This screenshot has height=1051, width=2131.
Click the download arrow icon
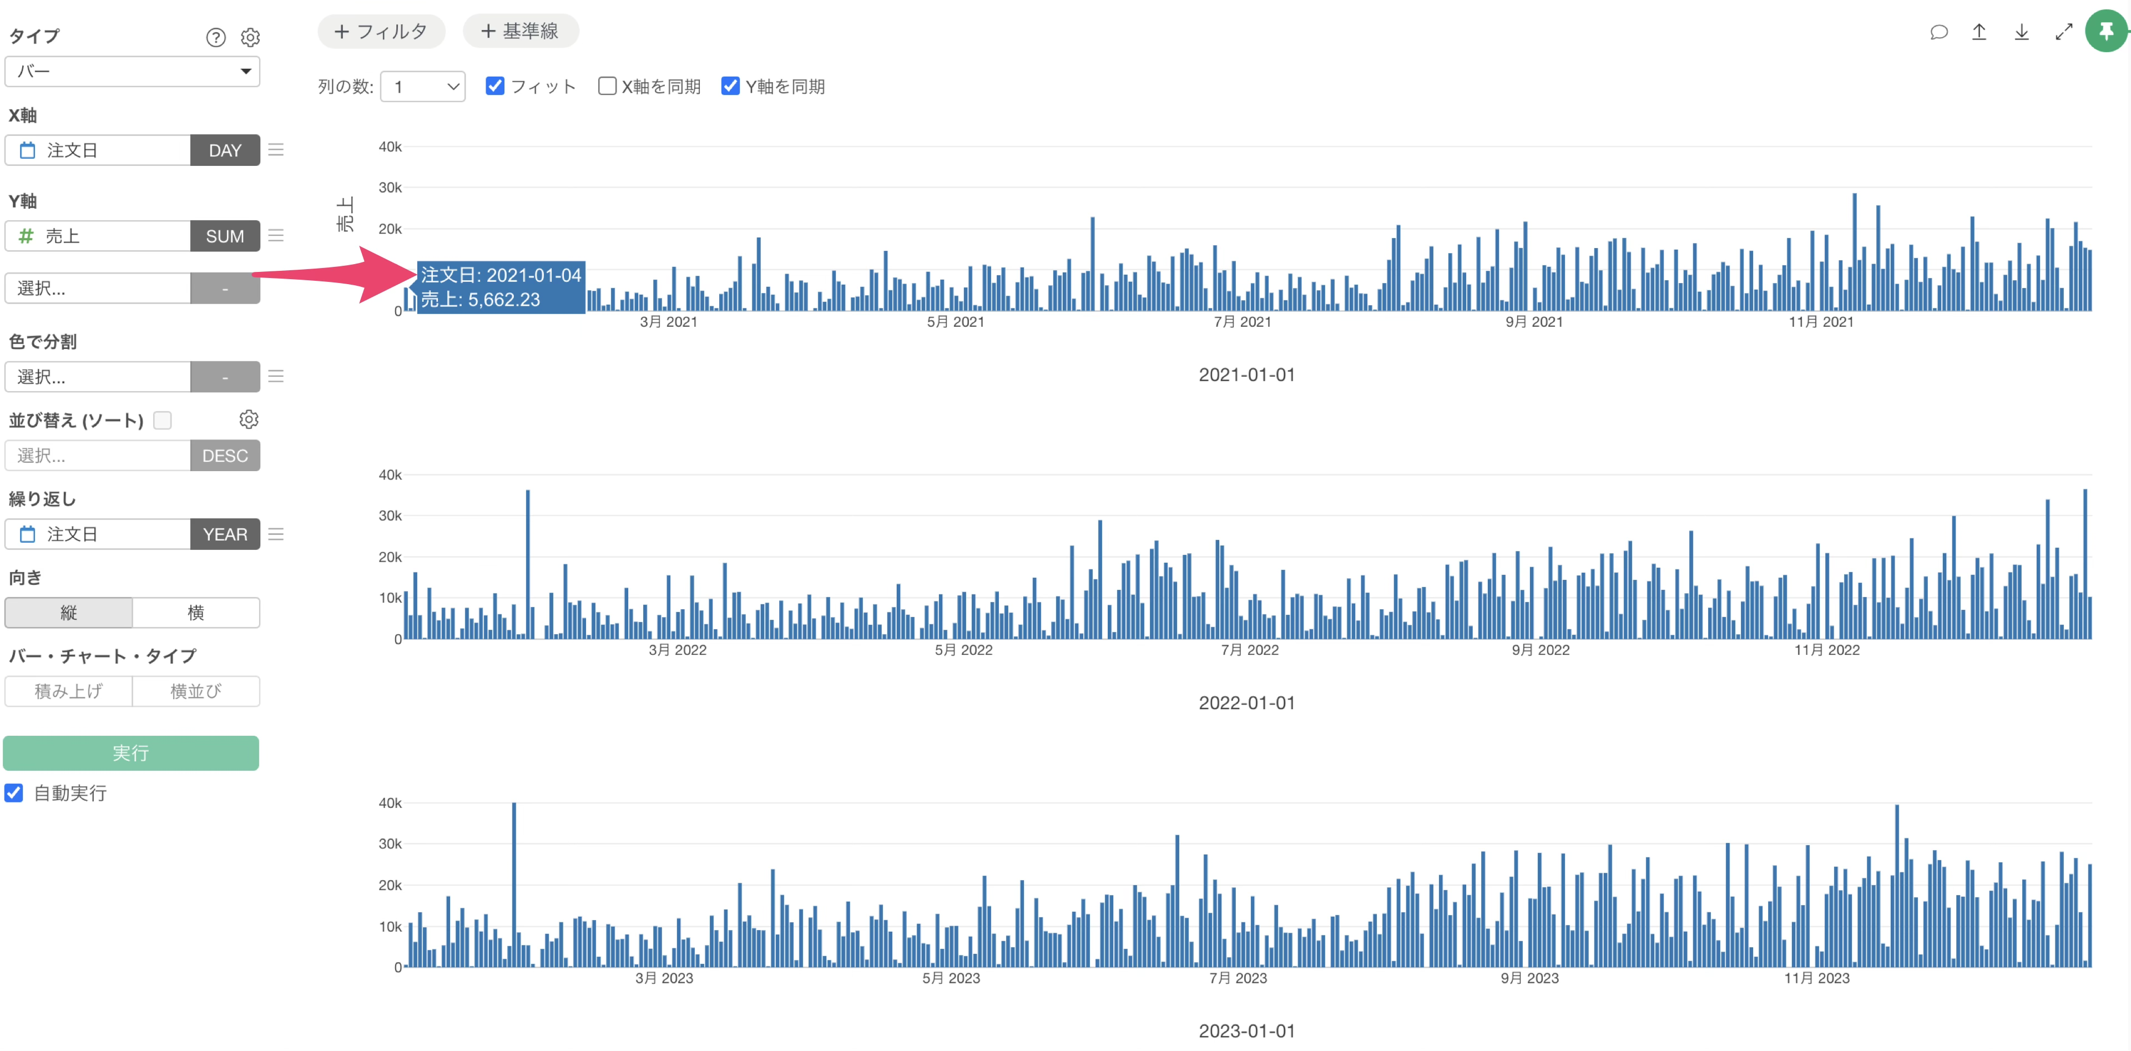(2021, 32)
